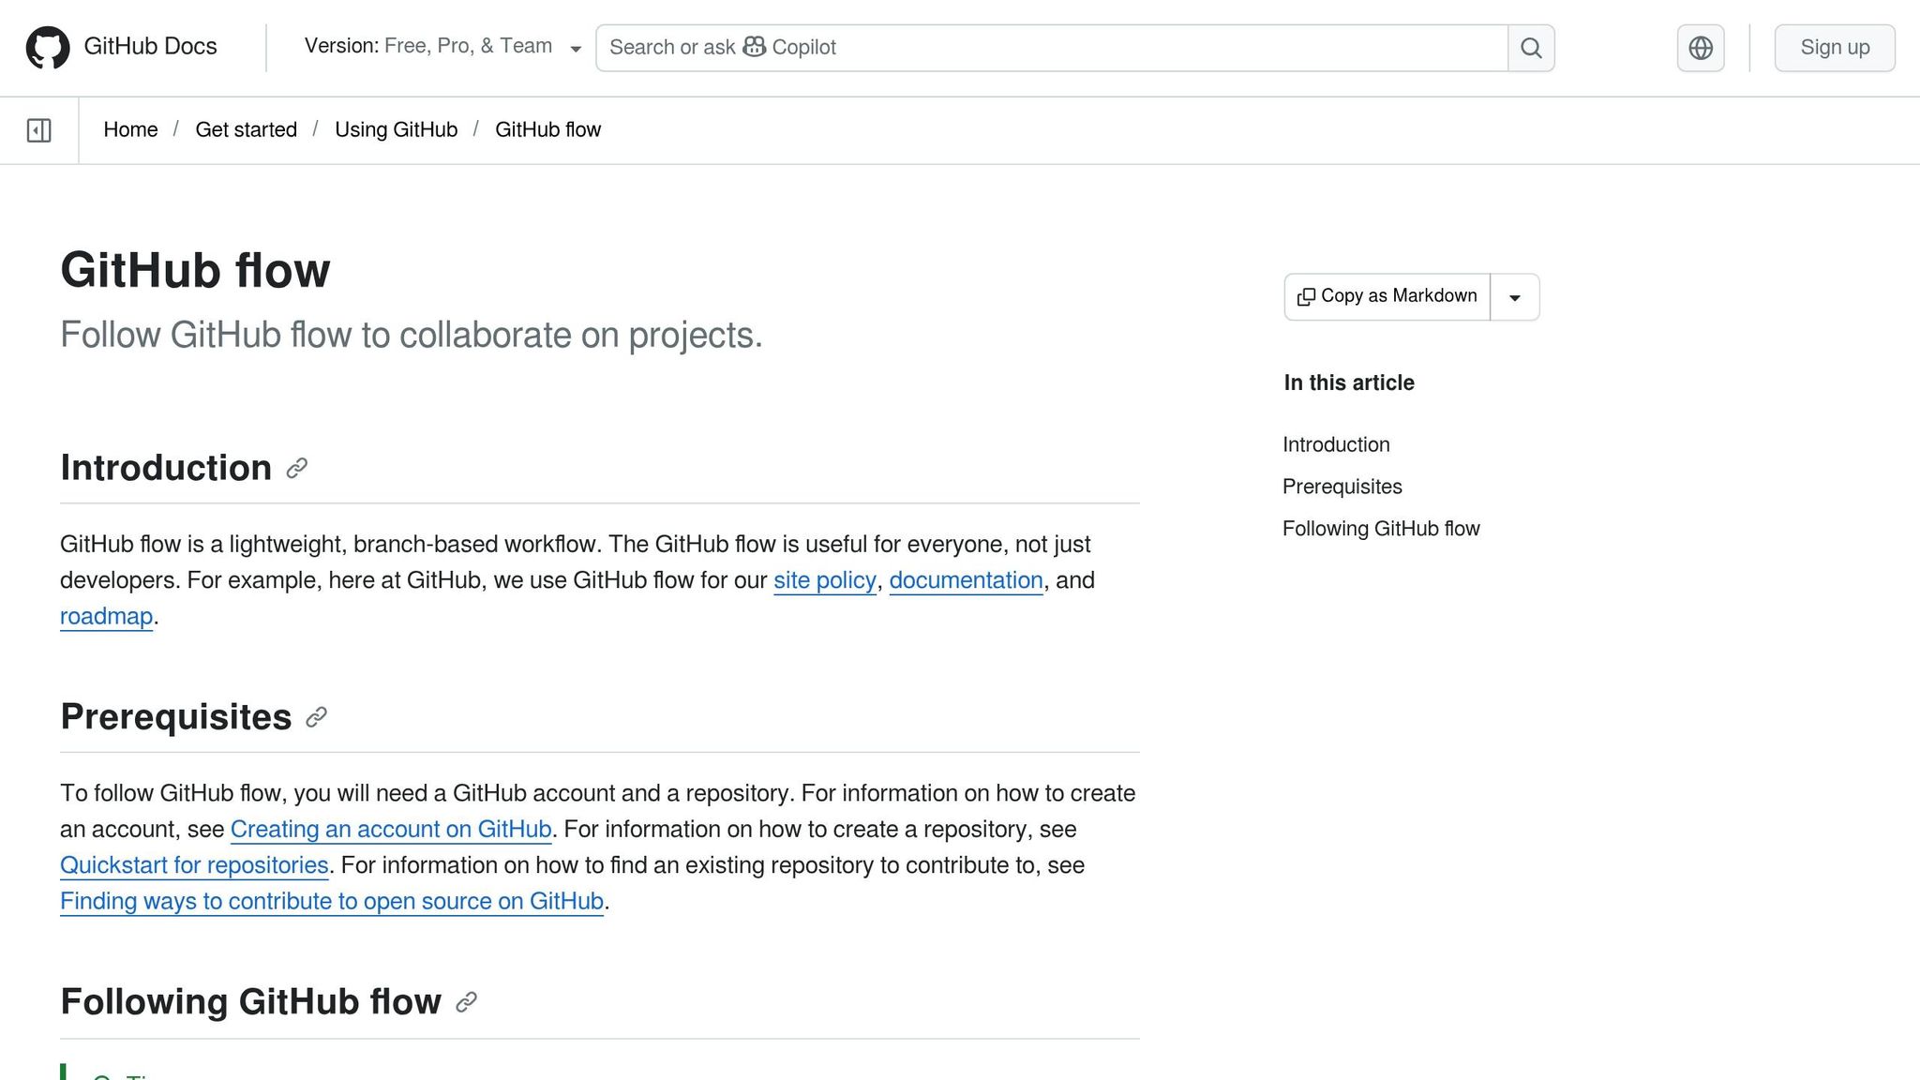
Task: Click the GitHub Docs title text
Action: 150,46
